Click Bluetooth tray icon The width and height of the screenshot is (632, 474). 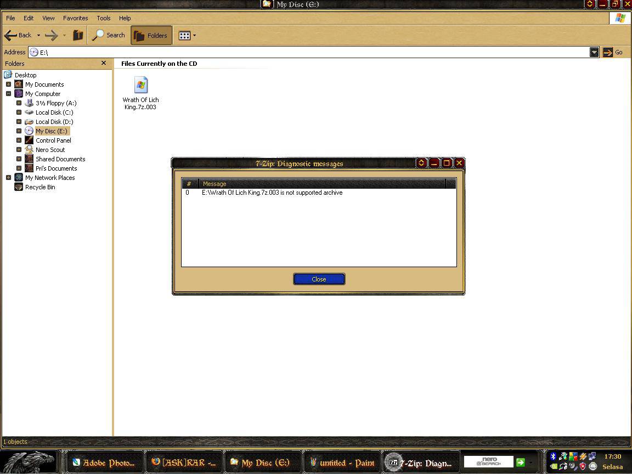[x=554, y=456]
